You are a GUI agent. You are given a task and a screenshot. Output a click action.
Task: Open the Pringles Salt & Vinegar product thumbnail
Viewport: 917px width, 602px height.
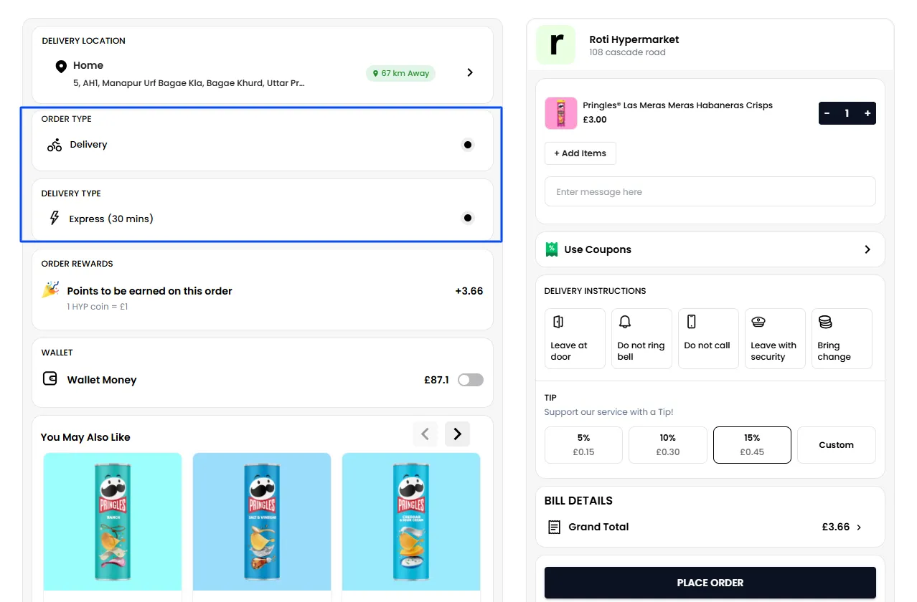[x=262, y=522]
